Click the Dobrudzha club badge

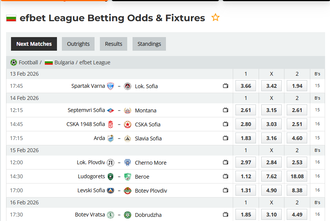(128, 215)
